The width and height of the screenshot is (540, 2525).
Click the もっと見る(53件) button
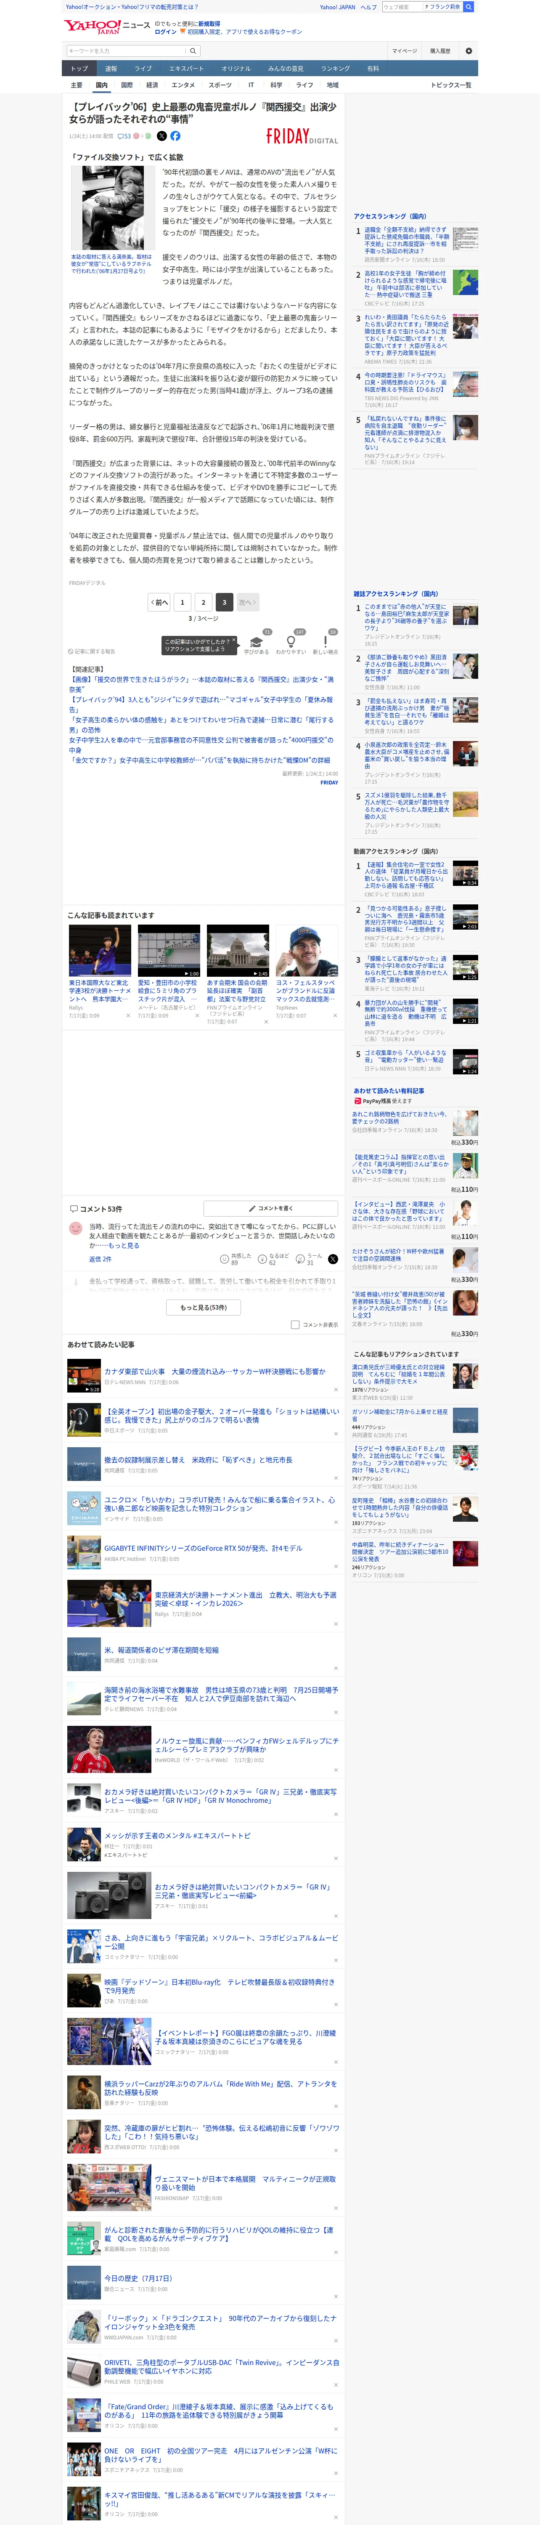pos(204,1308)
